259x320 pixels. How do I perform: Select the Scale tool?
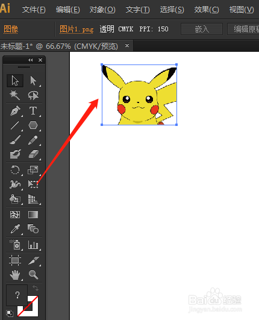point(33,170)
